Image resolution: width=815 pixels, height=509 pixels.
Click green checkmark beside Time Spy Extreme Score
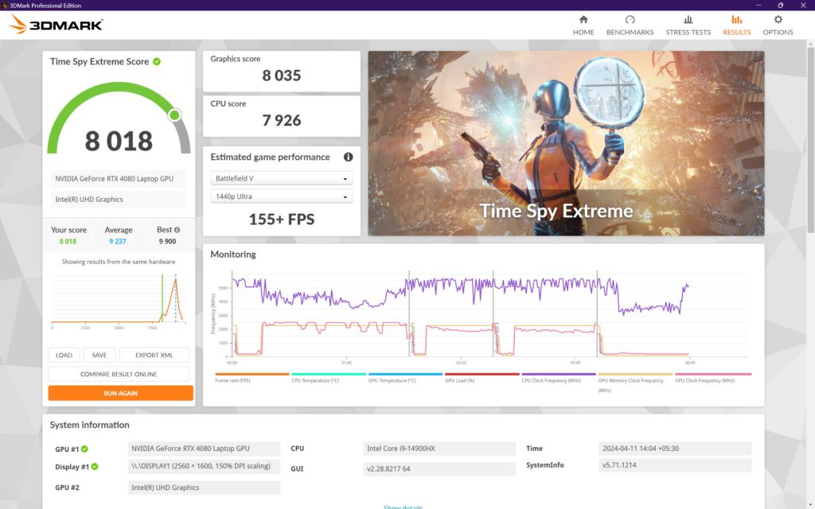[157, 61]
